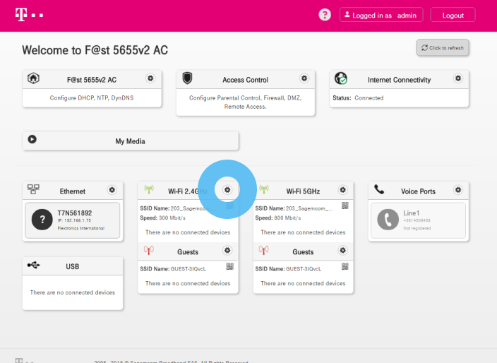Select Line1 voice port entry
This screenshot has height=363, width=497.
(417, 220)
